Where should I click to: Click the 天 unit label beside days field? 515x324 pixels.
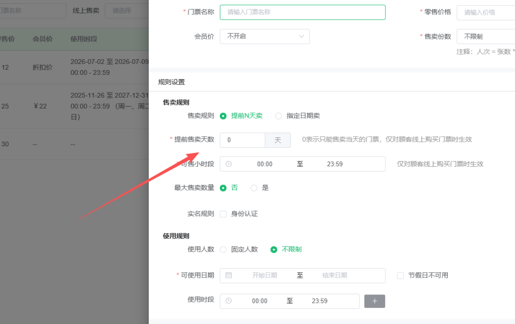tap(278, 140)
